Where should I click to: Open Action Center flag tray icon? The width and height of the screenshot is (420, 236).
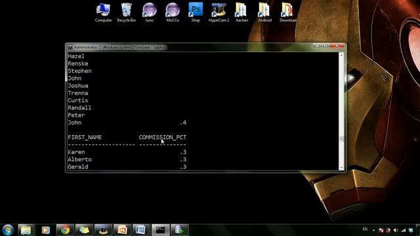381,230
